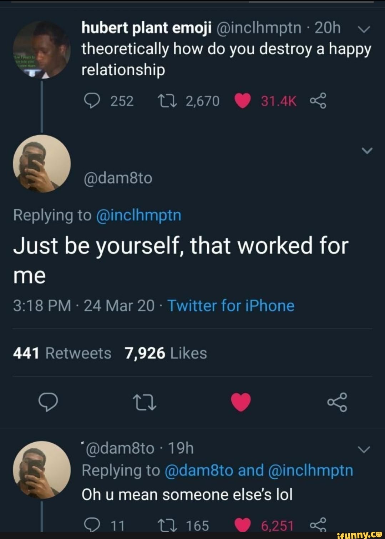The image size is (385, 539).
Task: Unlike the "someone else's lol" reply
Action: click(243, 525)
